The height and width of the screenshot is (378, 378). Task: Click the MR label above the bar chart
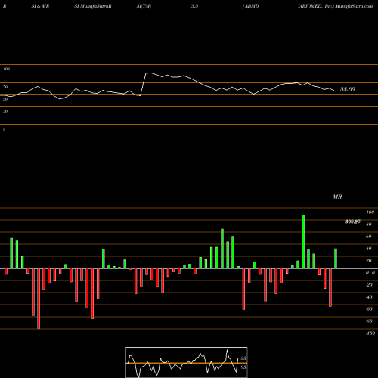point(337,197)
